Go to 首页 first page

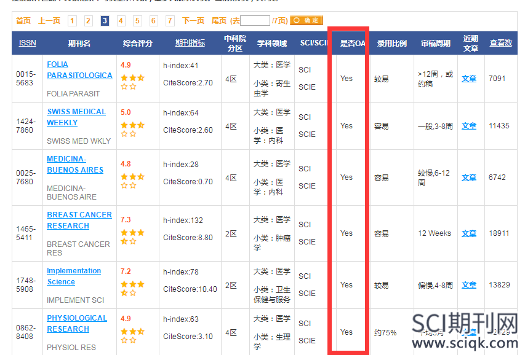(23, 21)
